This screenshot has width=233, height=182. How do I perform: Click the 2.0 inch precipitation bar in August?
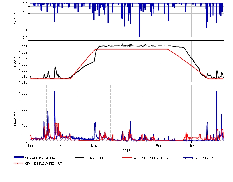point(139,20)
